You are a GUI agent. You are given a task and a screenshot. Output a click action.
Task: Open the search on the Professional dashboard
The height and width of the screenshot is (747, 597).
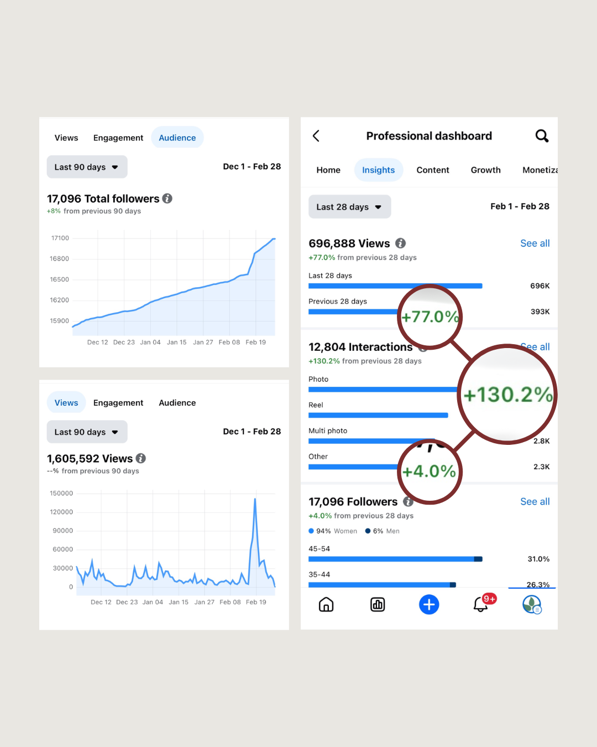(542, 136)
